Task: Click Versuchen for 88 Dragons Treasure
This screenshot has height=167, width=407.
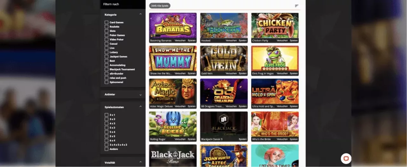Action: (x=231, y=106)
